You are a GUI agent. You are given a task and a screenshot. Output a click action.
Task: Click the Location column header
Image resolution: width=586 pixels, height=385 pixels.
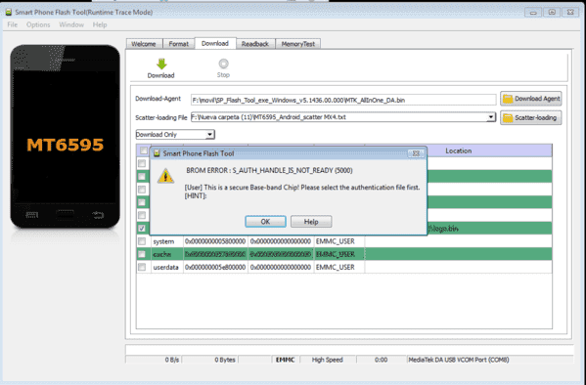[458, 150]
